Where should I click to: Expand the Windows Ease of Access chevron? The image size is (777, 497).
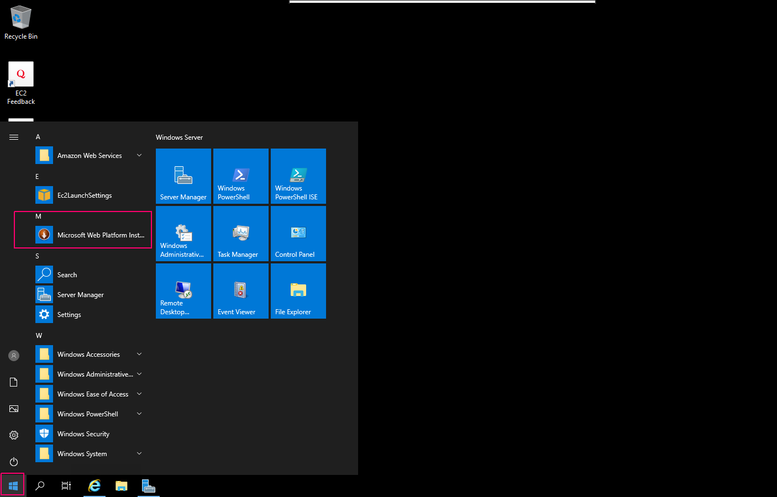click(x=139, y=394)
